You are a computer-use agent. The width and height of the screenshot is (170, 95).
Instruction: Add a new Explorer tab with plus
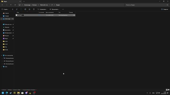pos(24,1)
